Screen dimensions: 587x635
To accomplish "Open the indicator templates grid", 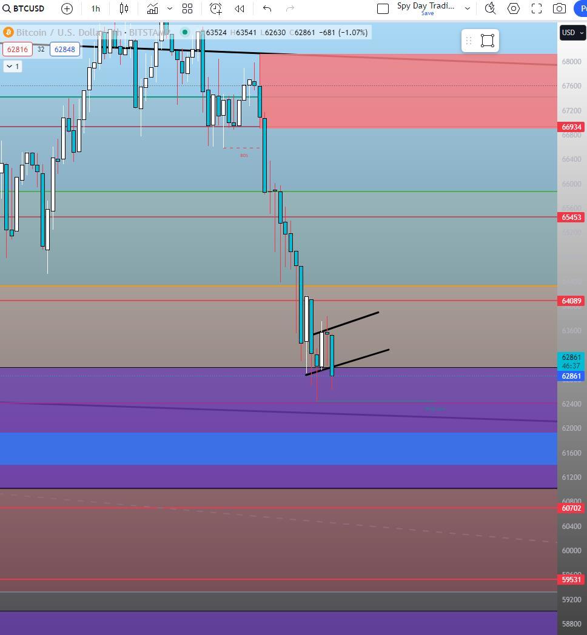I will click(x=187, y=8).
